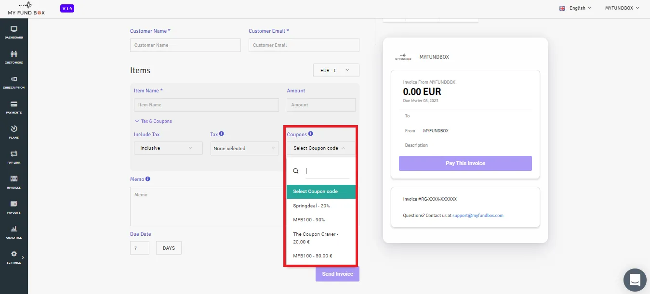
Task: Click the Tax info icon
Action: coord(222,134)
